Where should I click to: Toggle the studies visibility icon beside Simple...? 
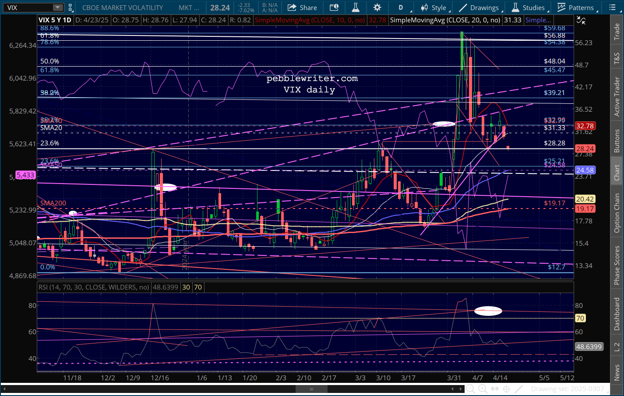pyautogui.click(x=581, y=20)
